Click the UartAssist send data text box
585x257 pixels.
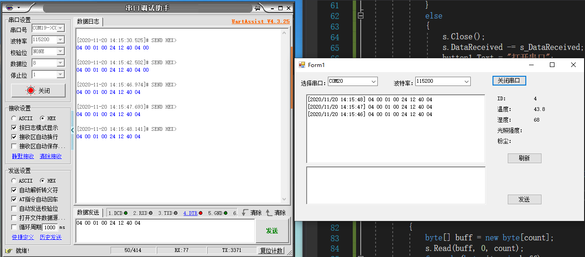[x=165, y=231]
